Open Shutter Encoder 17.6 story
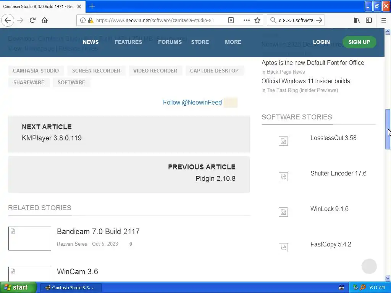Screen dimensions: 391x293 click(338, 173)
